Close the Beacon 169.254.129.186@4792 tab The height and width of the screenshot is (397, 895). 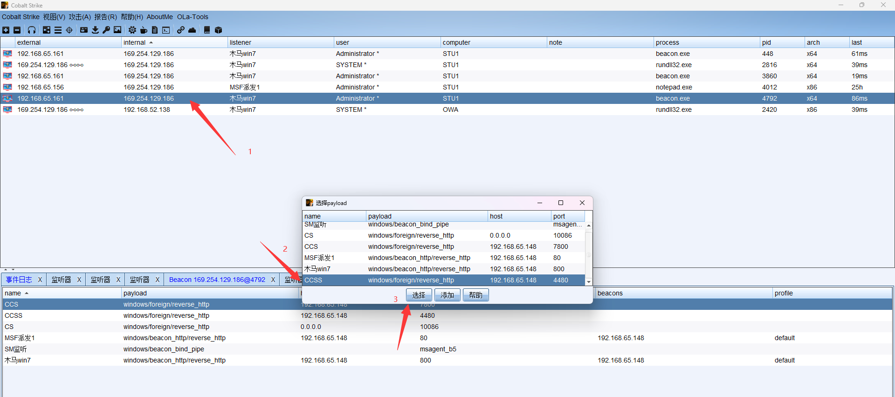(x=273, y=280)
